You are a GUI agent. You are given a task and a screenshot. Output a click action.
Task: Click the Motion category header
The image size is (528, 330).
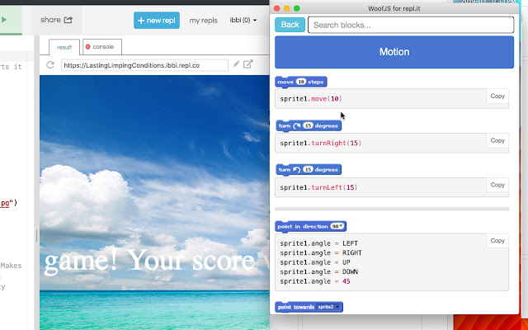[x=394, y=52]
